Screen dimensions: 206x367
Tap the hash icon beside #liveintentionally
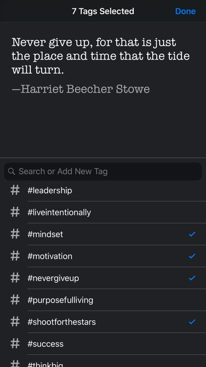(x=15, y=212)
